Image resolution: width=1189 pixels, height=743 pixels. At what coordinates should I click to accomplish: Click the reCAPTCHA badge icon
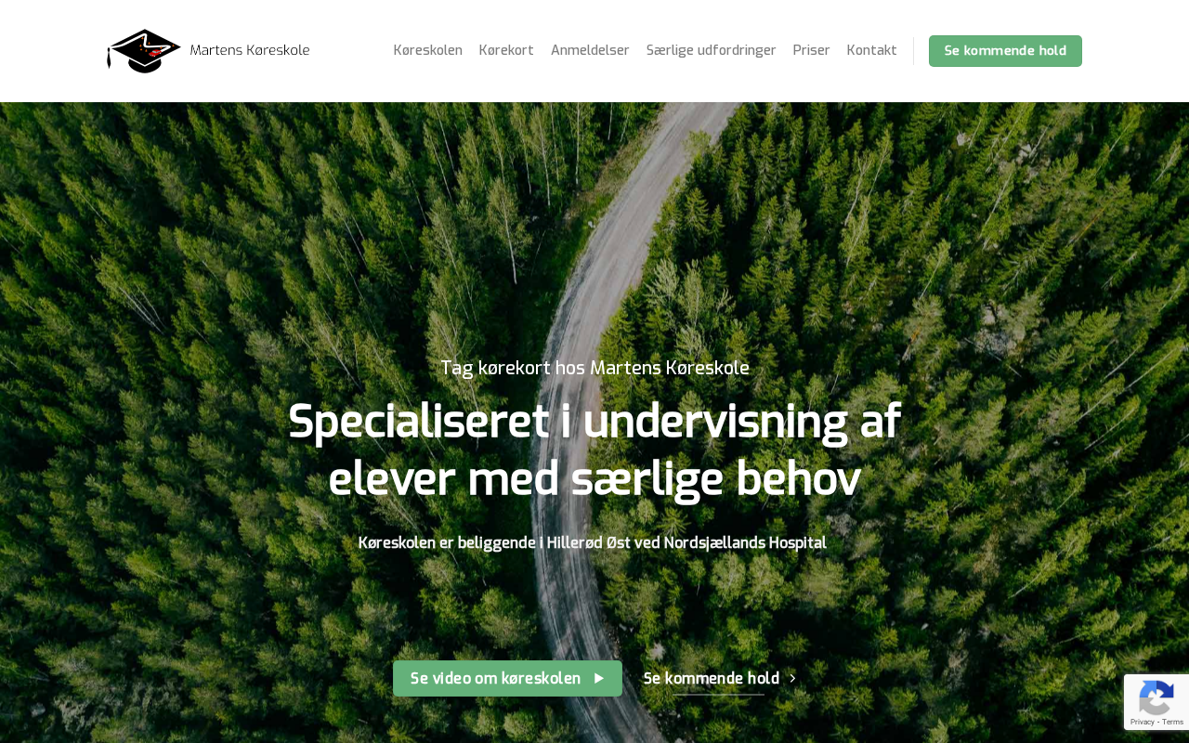(1156, 697)
